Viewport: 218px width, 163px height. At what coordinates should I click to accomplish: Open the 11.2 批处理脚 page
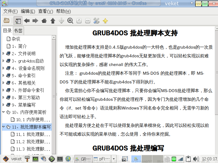point(33,142)
